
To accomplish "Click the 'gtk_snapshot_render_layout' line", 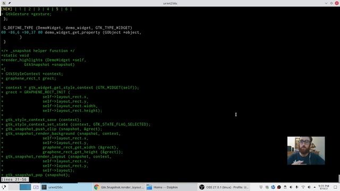I will tap(56, 157).
